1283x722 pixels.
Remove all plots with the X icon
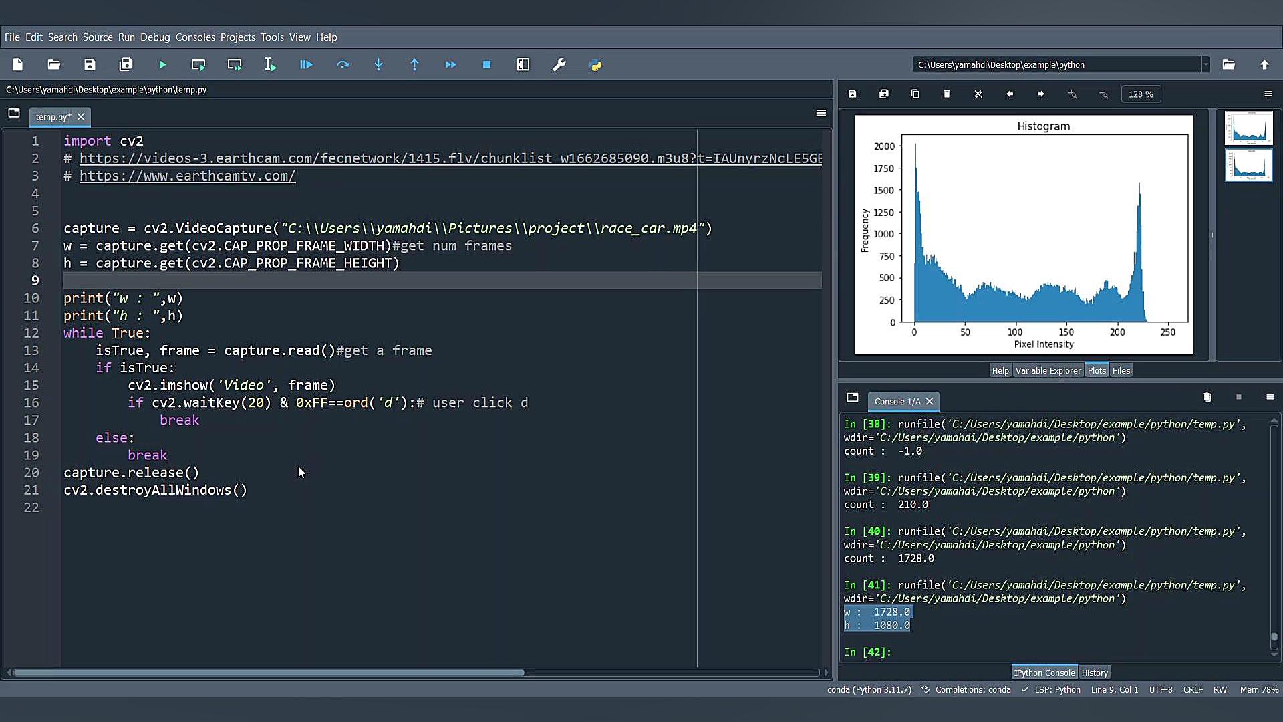pyautogui.click(x=978, y=94)
